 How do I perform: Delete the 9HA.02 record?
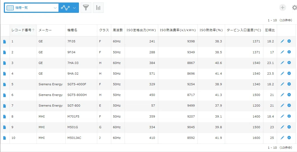(x=289, y=73)
